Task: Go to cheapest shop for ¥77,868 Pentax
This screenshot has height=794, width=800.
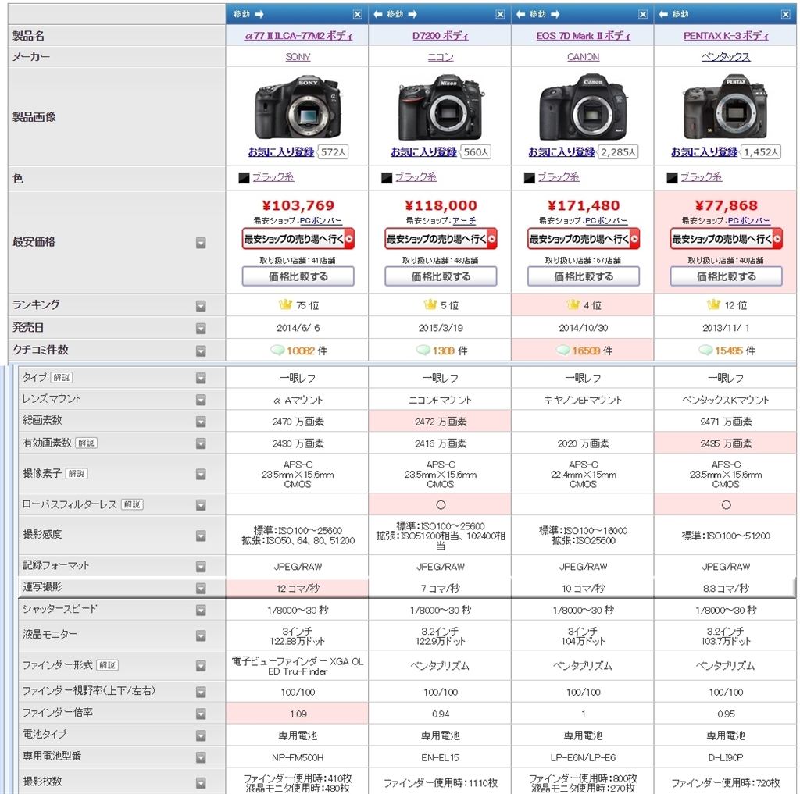Action: pyautogui.click(x=726, y=239)
